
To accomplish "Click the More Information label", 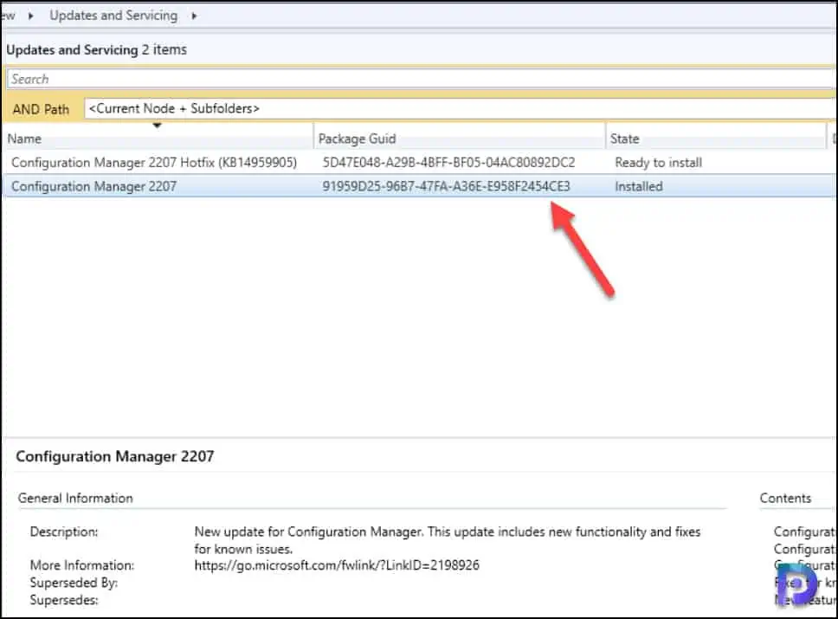I will [82, 565].
